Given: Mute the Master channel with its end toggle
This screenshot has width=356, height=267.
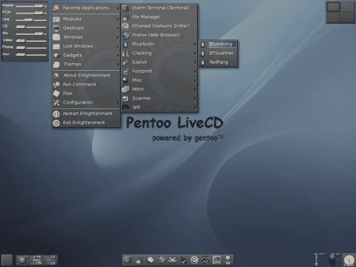Looking at the screenshot, I should click(45, 6).
